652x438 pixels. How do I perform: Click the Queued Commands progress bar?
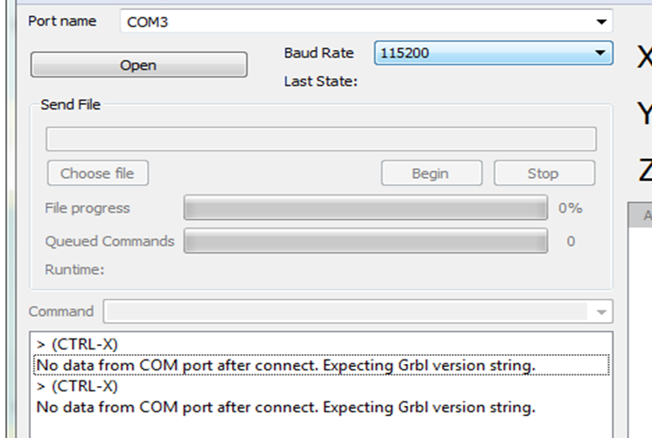[x=365, y=242]
